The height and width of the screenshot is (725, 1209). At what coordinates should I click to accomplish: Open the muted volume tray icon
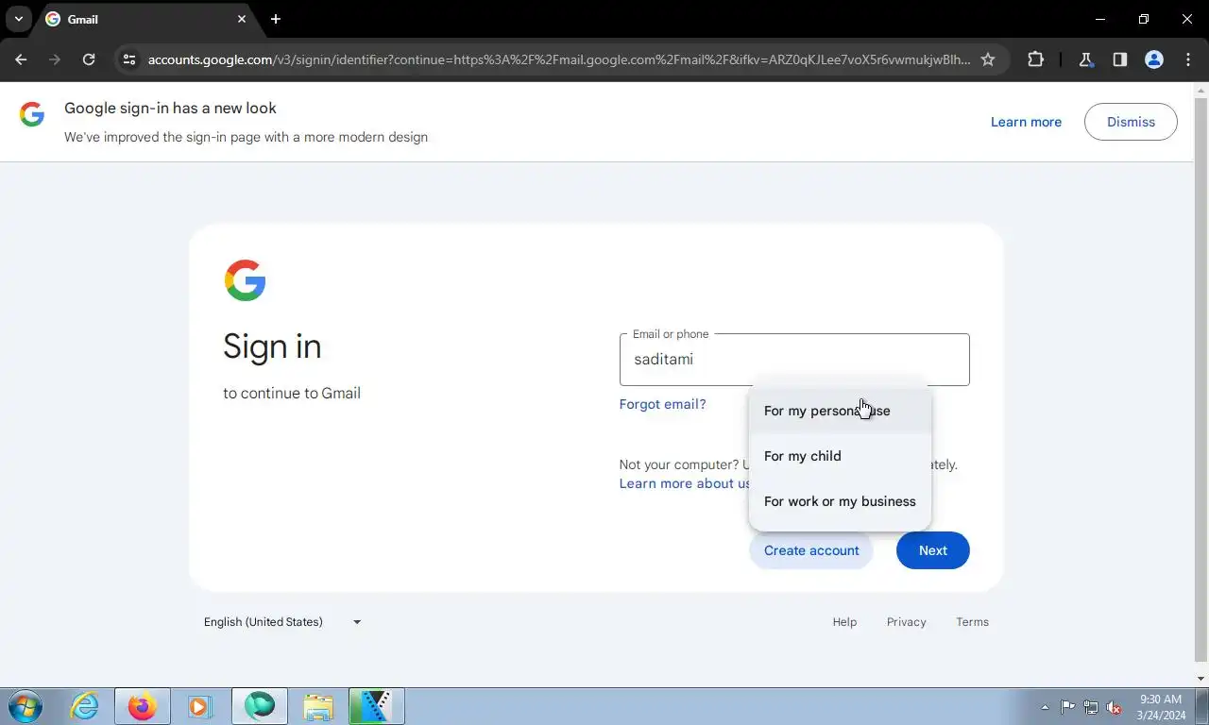coord(1115,707)
